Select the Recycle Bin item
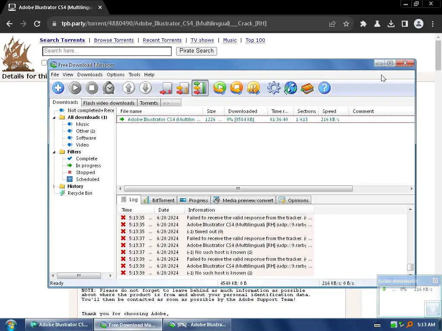The width and height of the screenshot is (442, 331). click(80, 193)
